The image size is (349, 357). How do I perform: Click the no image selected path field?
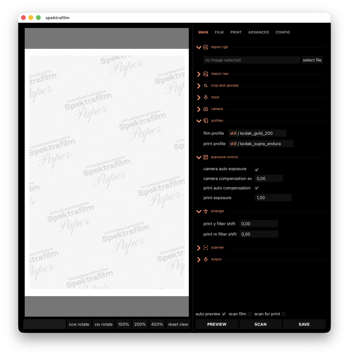pyautogui.click(x=252, y=60)
